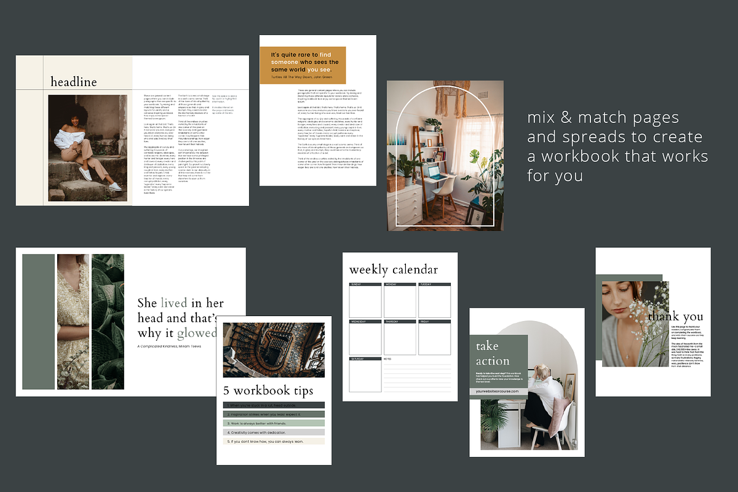Click the "mix & match pages and spreads" tagline

pyautogui.click(x=617, y=146)
